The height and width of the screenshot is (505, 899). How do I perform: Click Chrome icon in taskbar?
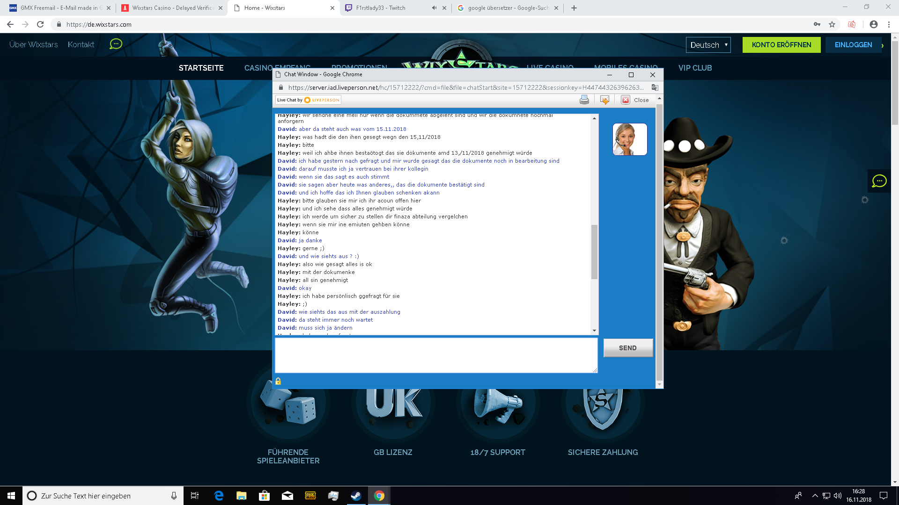tap(379, 496)
